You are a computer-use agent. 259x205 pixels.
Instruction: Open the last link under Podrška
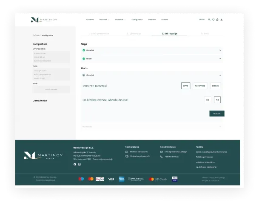(x=206, y=167)
